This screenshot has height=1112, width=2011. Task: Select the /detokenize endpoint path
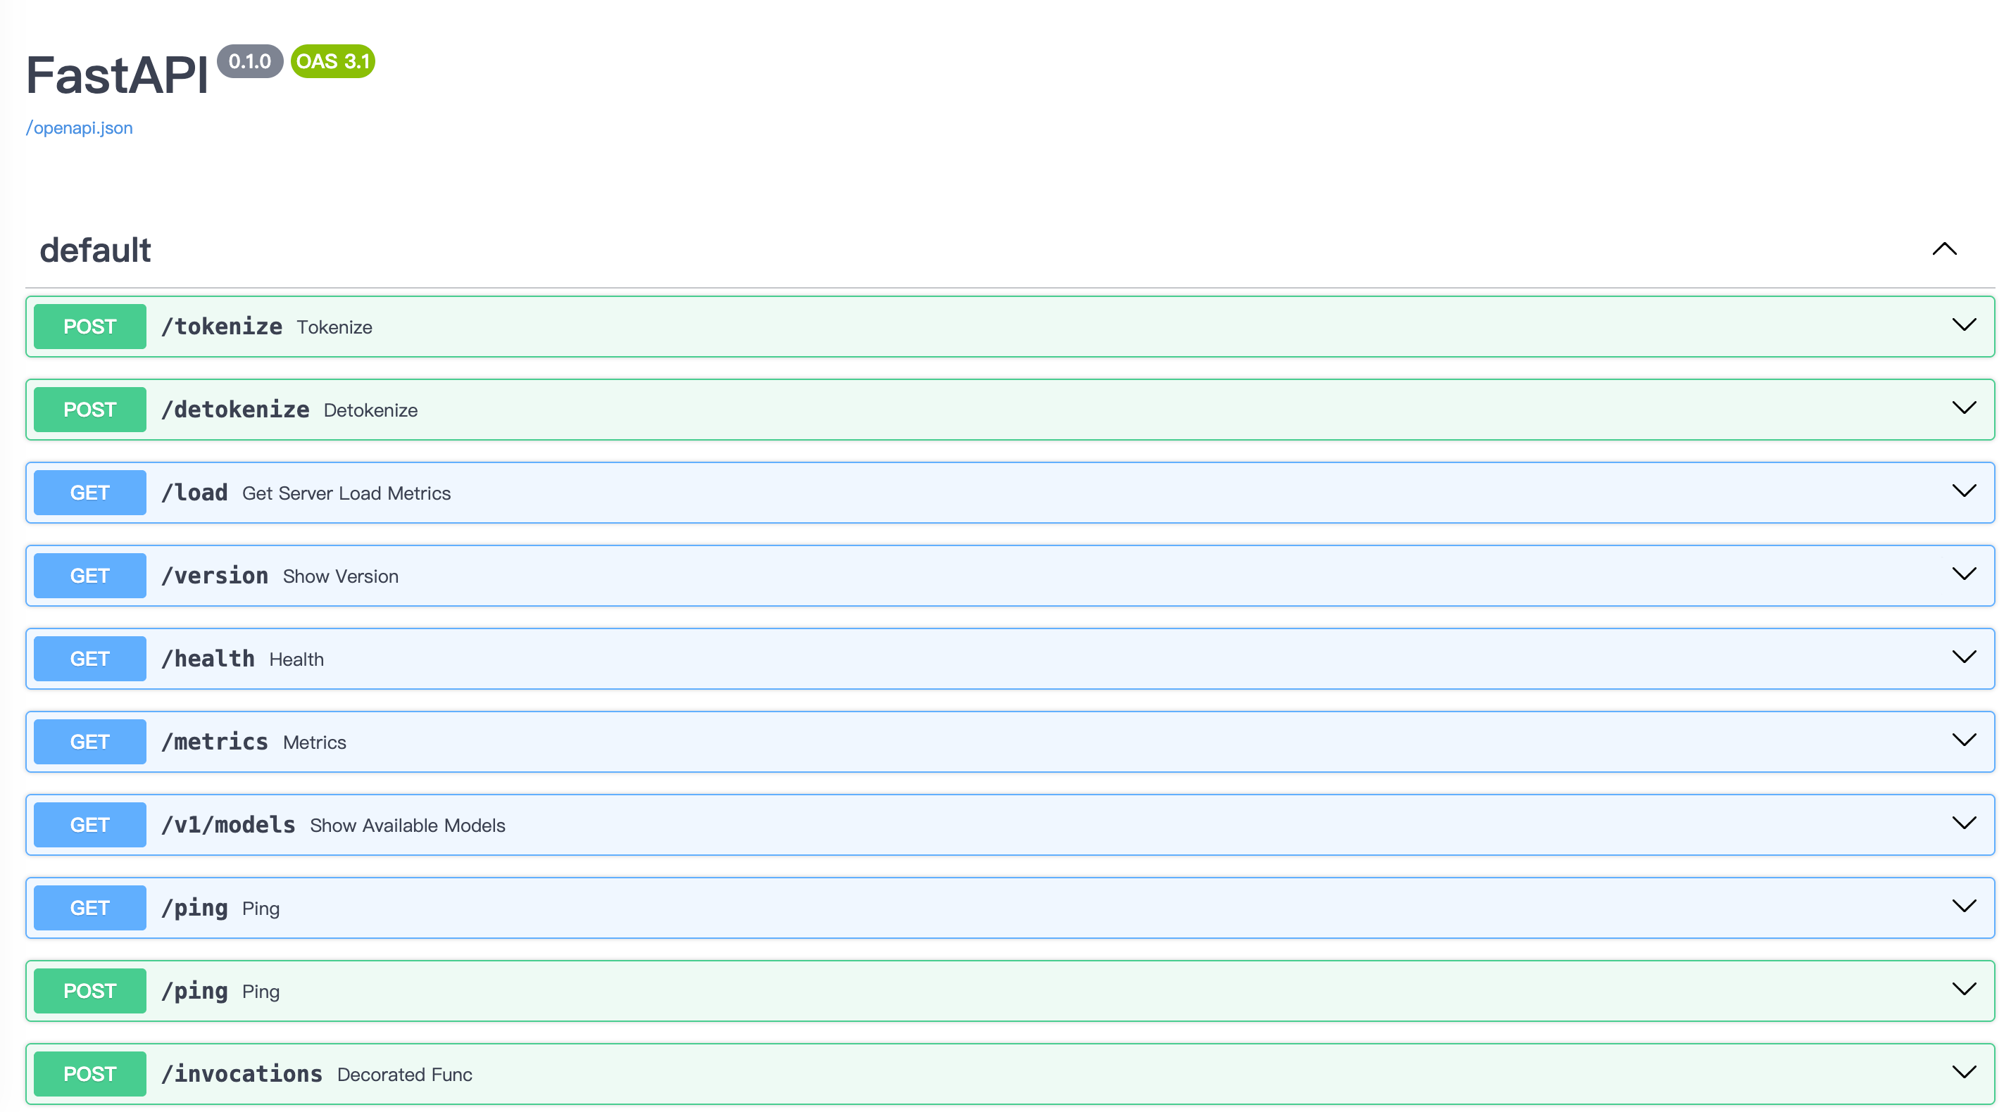(235, 410)
